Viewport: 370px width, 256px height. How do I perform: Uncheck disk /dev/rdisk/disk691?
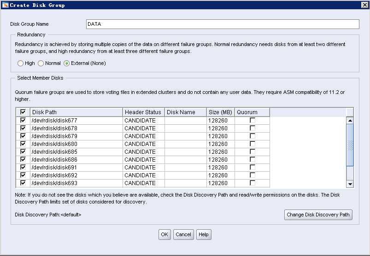pyautogui.click(x=23, y=167)
